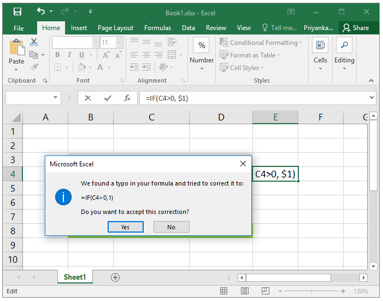Click the Borders icon
Image resolution: width=383 pixels, height=301 pixels.
click(58, 67)
